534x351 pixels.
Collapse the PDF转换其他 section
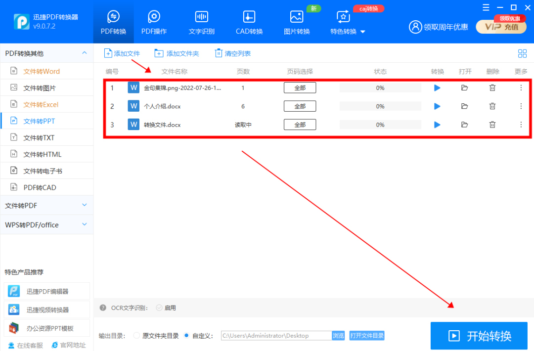[x=85, y=53]
